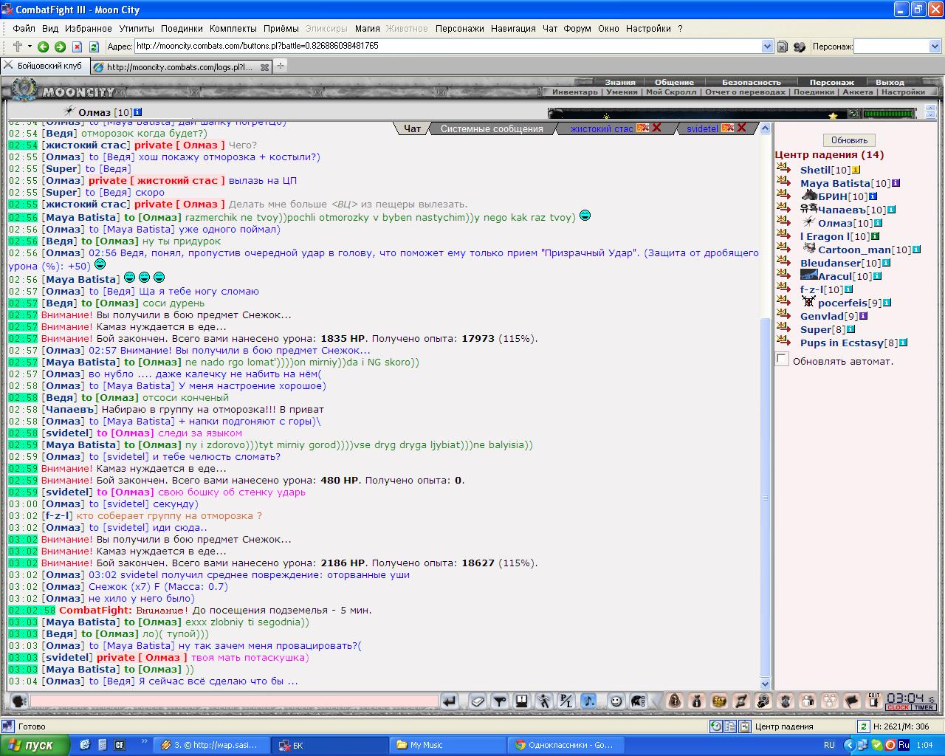Click the green back arrow button

[x=43, y=47]
